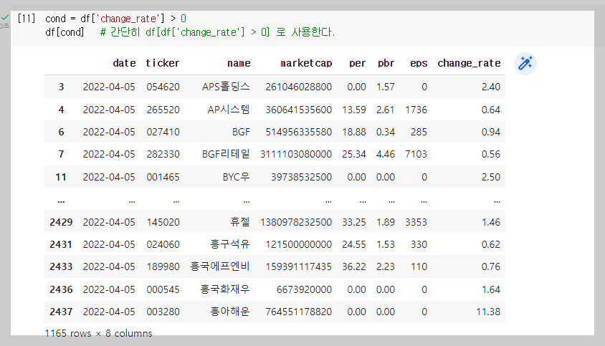Image resolution: width=605 pixels, height=346 pixels.
Task: Click row index 2436
Action: point(61,289)
